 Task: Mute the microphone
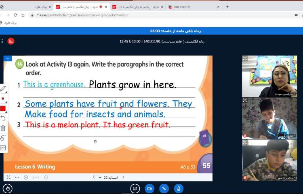point(178,188)
